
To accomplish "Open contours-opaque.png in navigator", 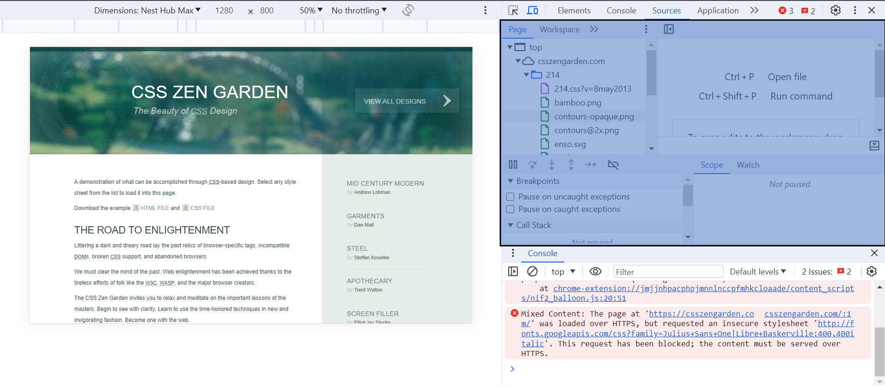I will 594,117.
